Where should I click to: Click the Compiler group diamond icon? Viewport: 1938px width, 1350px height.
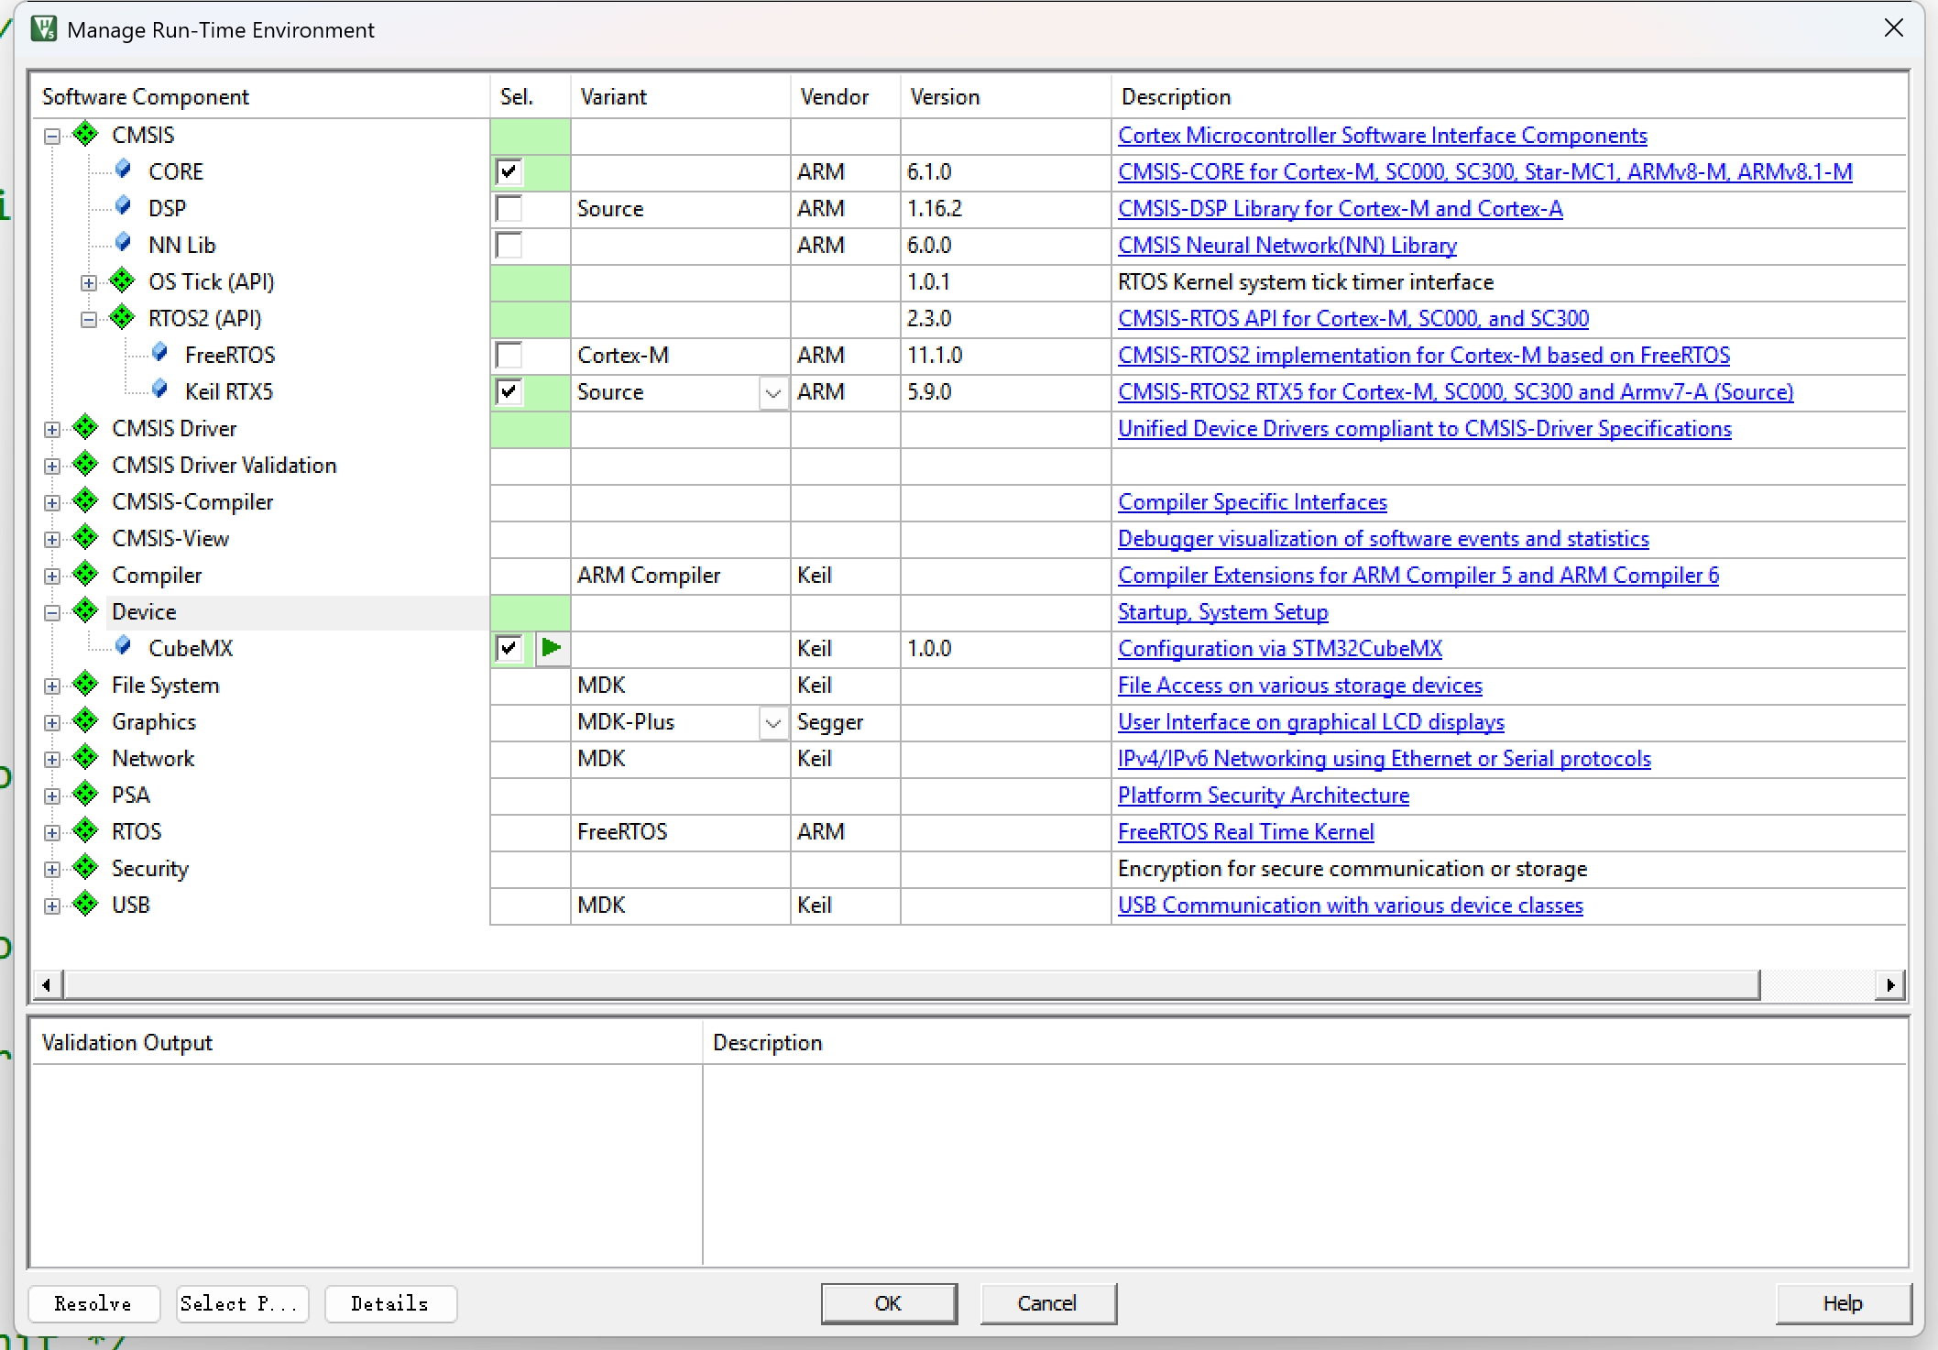pos(85,575)
